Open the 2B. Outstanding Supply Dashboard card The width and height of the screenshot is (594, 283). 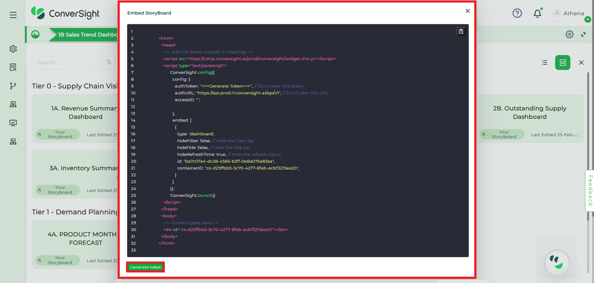(530, 118)
